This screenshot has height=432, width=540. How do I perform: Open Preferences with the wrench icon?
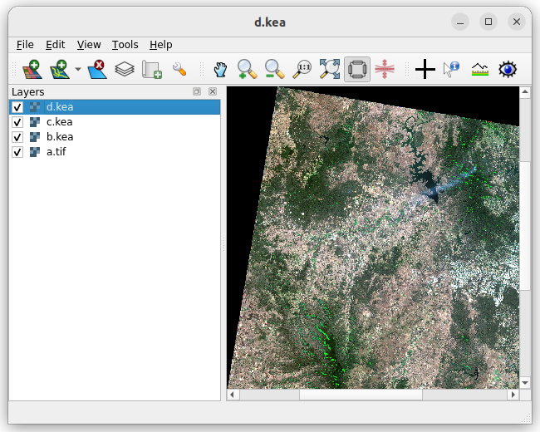pyautogui.click(x=179, y=69)
